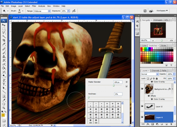This screenshot has height=127, width=177.
Task: Select the Healing Brush tool
Action: 4,49
